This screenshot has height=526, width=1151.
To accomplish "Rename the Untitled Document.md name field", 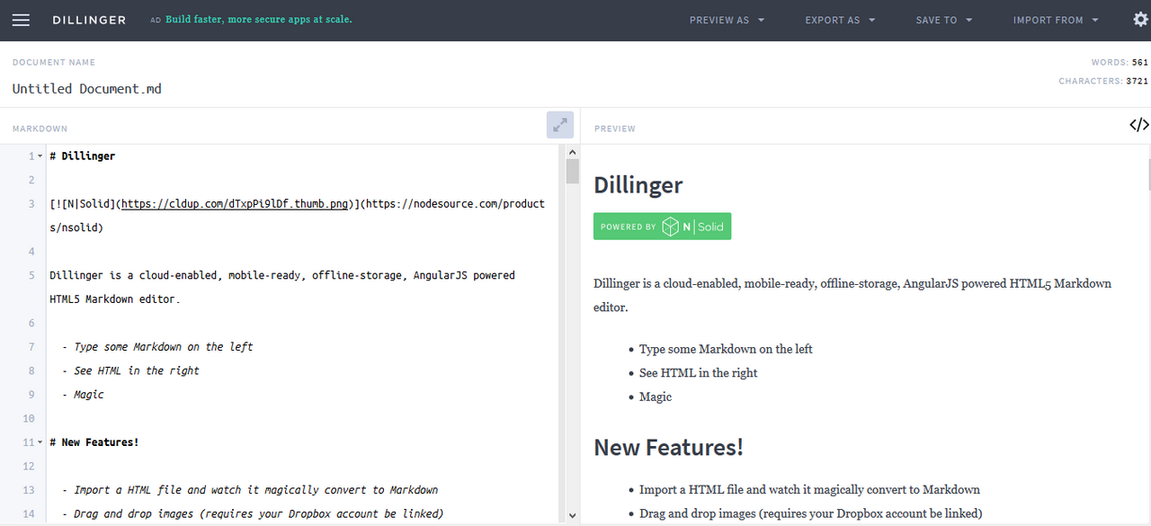I will coord(86,88).
